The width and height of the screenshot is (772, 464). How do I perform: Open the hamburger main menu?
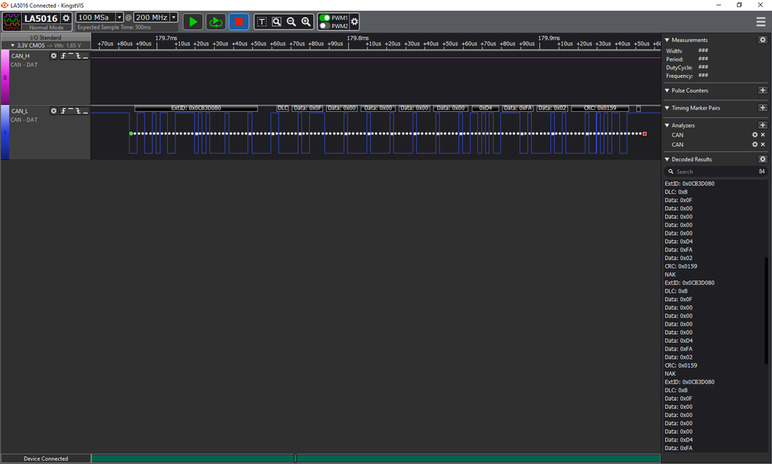pos(760,22)
